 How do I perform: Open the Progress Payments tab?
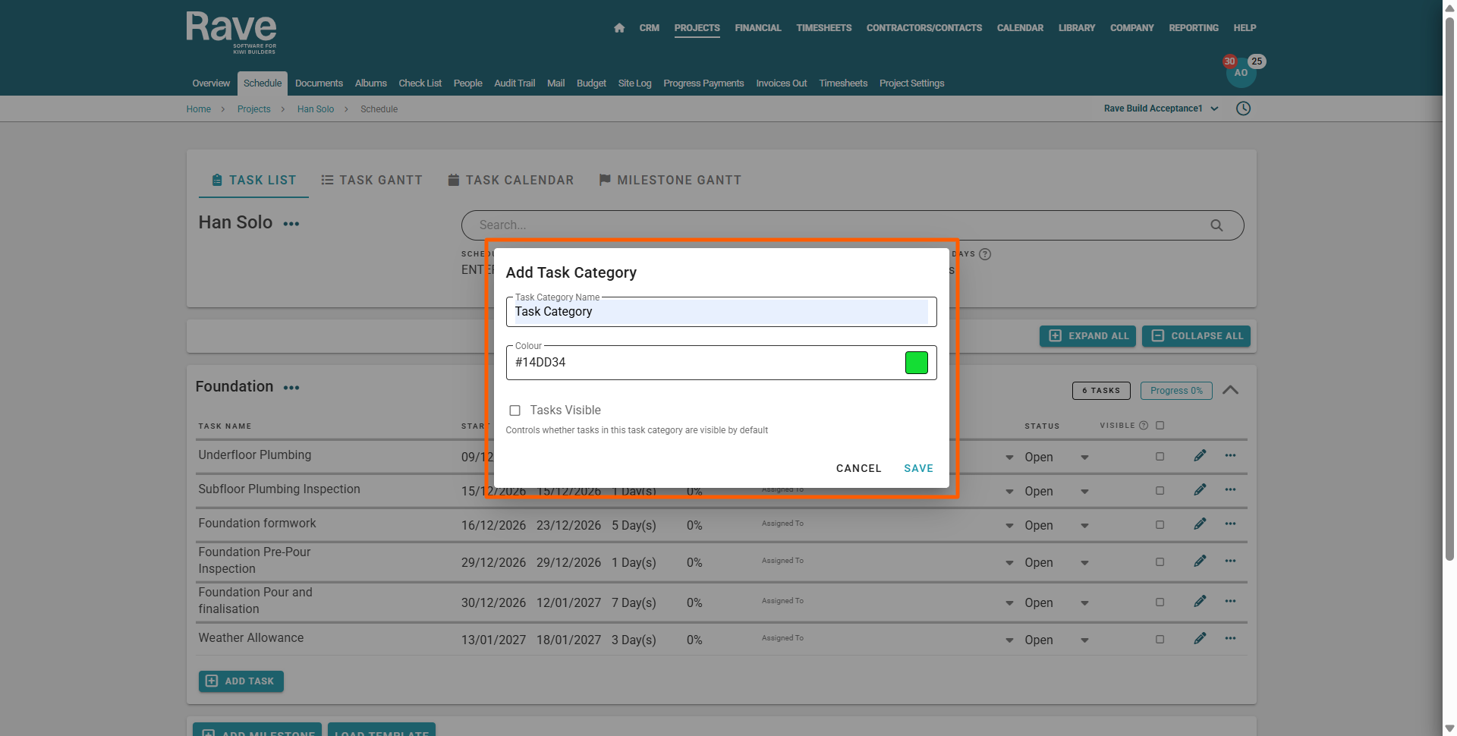point(703,83)
